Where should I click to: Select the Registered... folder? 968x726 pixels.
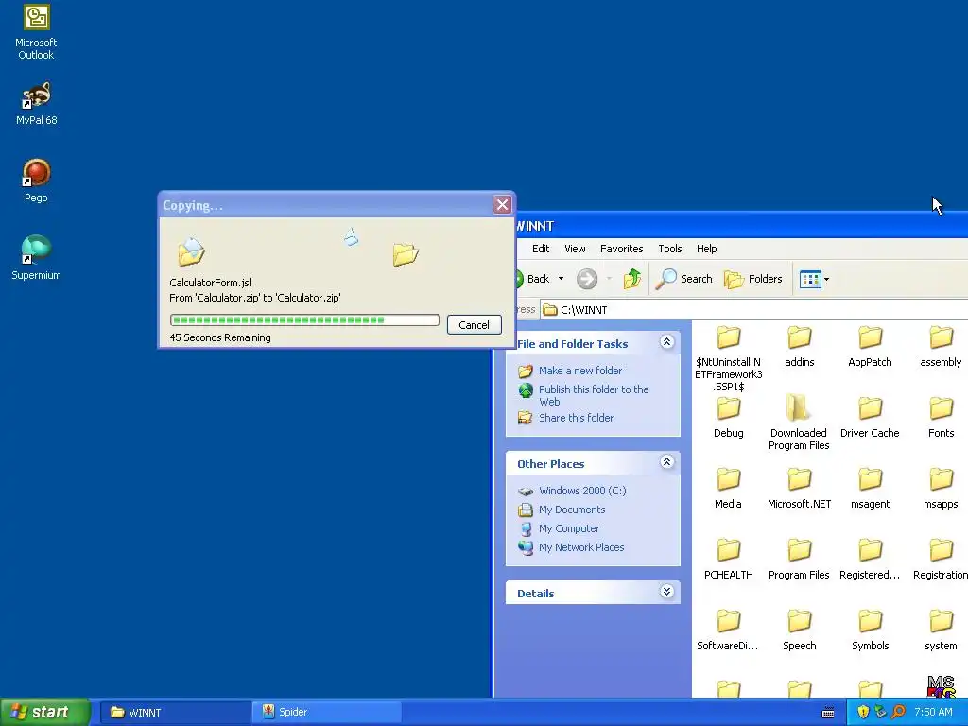[x=870, y=560]
